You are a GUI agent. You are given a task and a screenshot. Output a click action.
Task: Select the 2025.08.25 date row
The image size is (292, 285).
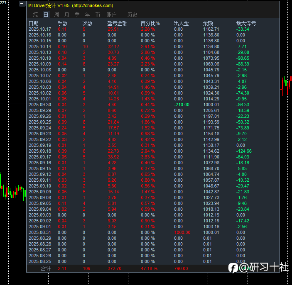(x=40, y=261)
